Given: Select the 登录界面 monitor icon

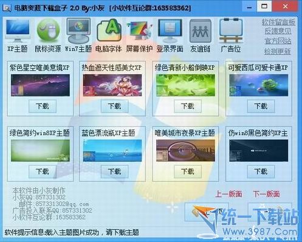Looking at the screenshot, I should [170, 30].
